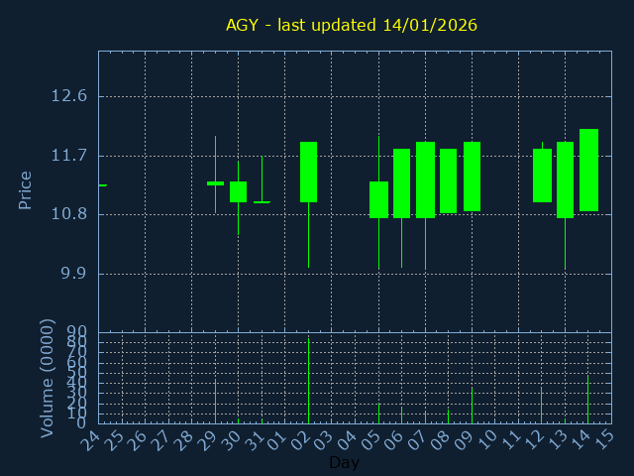The height and width of the screenshot is (476, 634).
Task: Click the Volume (0000) axis title
Action: tap(47, 378)
